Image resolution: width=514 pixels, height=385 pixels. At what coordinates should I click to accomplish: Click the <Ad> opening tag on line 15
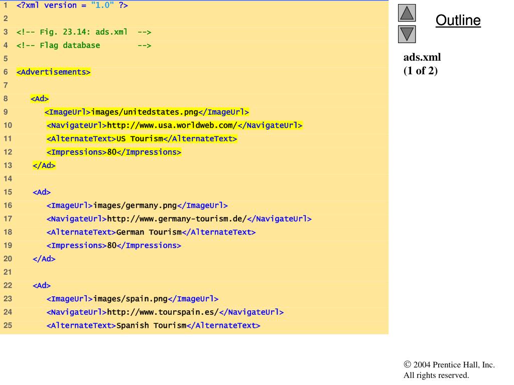[x=42, y=192]
